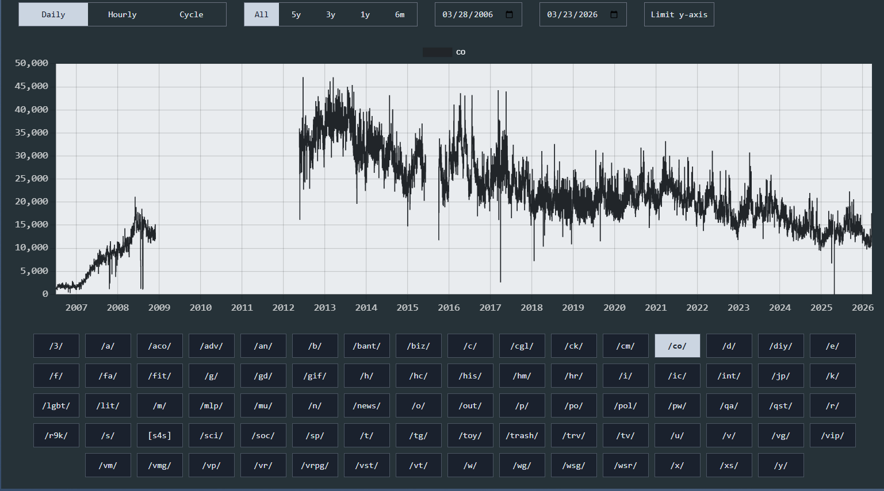The image size is (884, 491).
Task: Select the /vm/ board
Action: coord(108,465)
